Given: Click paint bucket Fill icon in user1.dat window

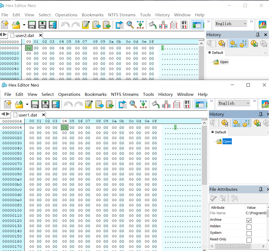Looking at the screenshot, I should (x=156, y=104).
